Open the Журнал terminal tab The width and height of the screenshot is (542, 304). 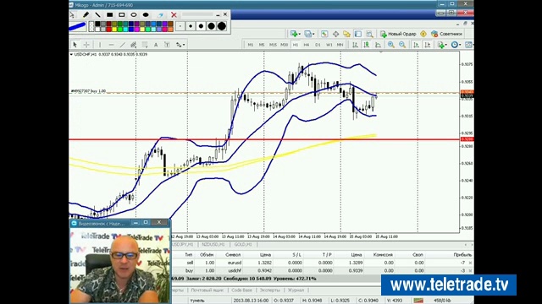coord(296,290)
